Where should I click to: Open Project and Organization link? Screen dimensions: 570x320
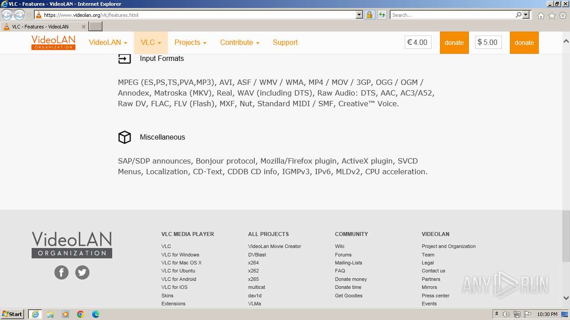(448, 246)
